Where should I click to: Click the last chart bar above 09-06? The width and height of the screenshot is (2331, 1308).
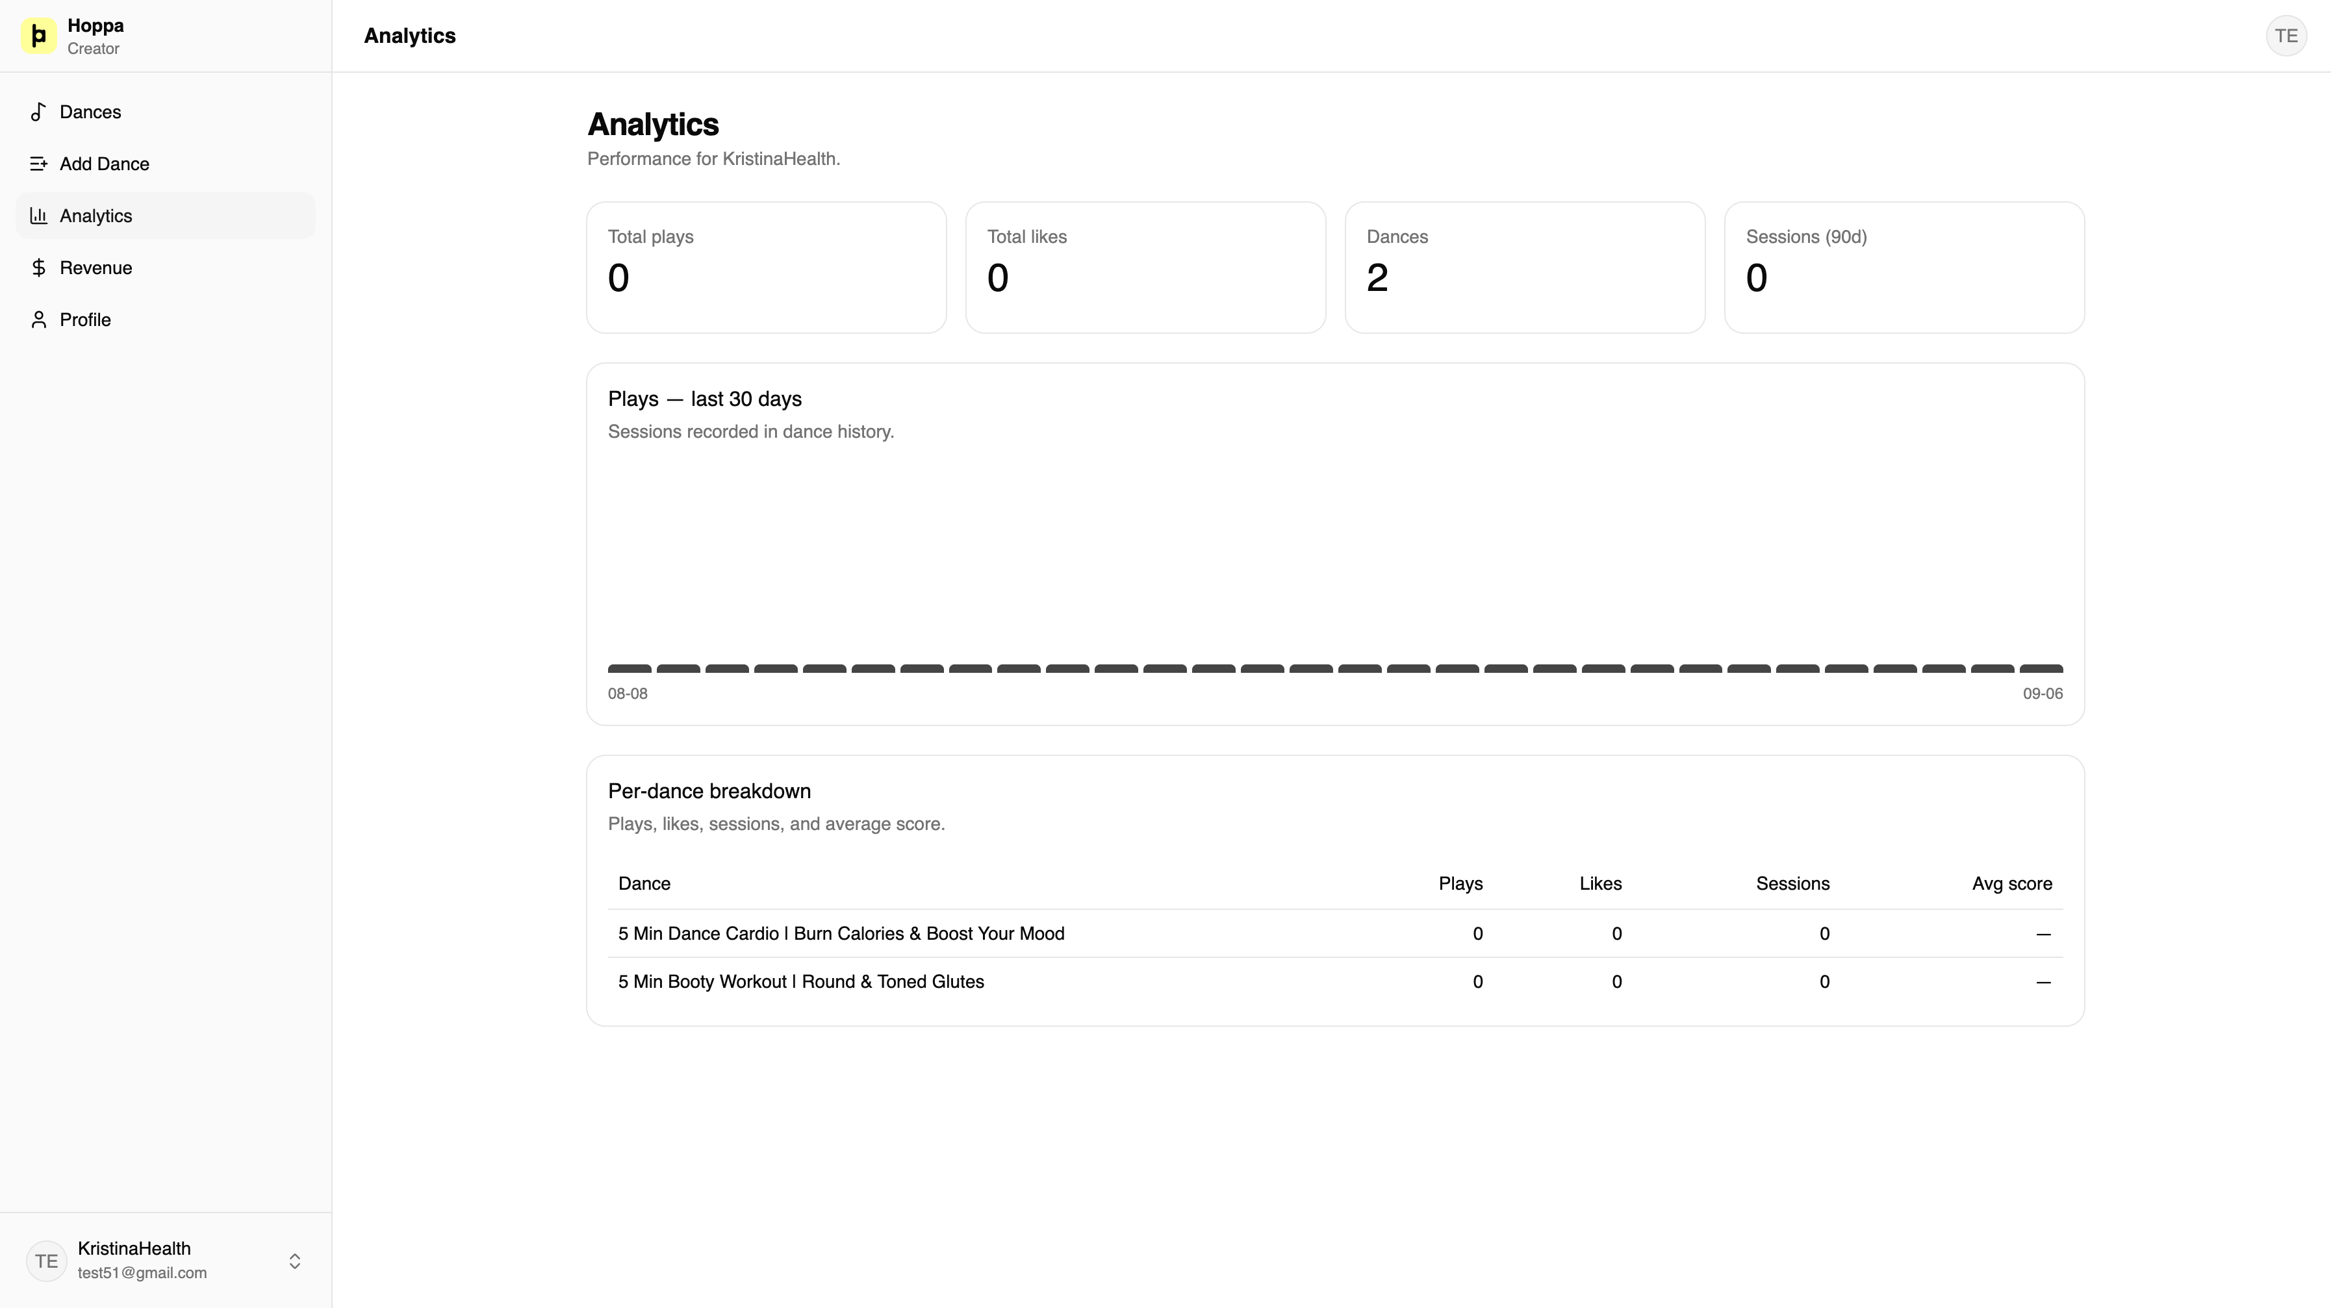(x=2041, y=668)
